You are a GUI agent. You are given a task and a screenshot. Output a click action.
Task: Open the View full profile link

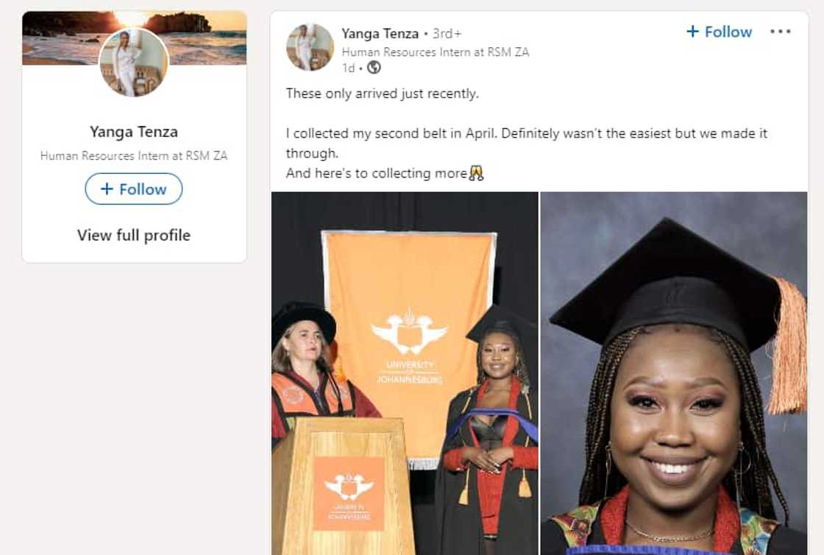pos(134,236)
